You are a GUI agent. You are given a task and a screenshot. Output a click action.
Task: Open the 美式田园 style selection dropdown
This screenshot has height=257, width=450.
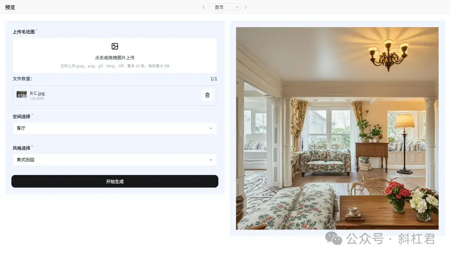pyautogui.click(x=115, y=160)
